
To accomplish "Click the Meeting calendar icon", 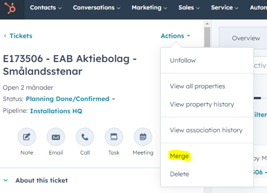I will 143,137.
